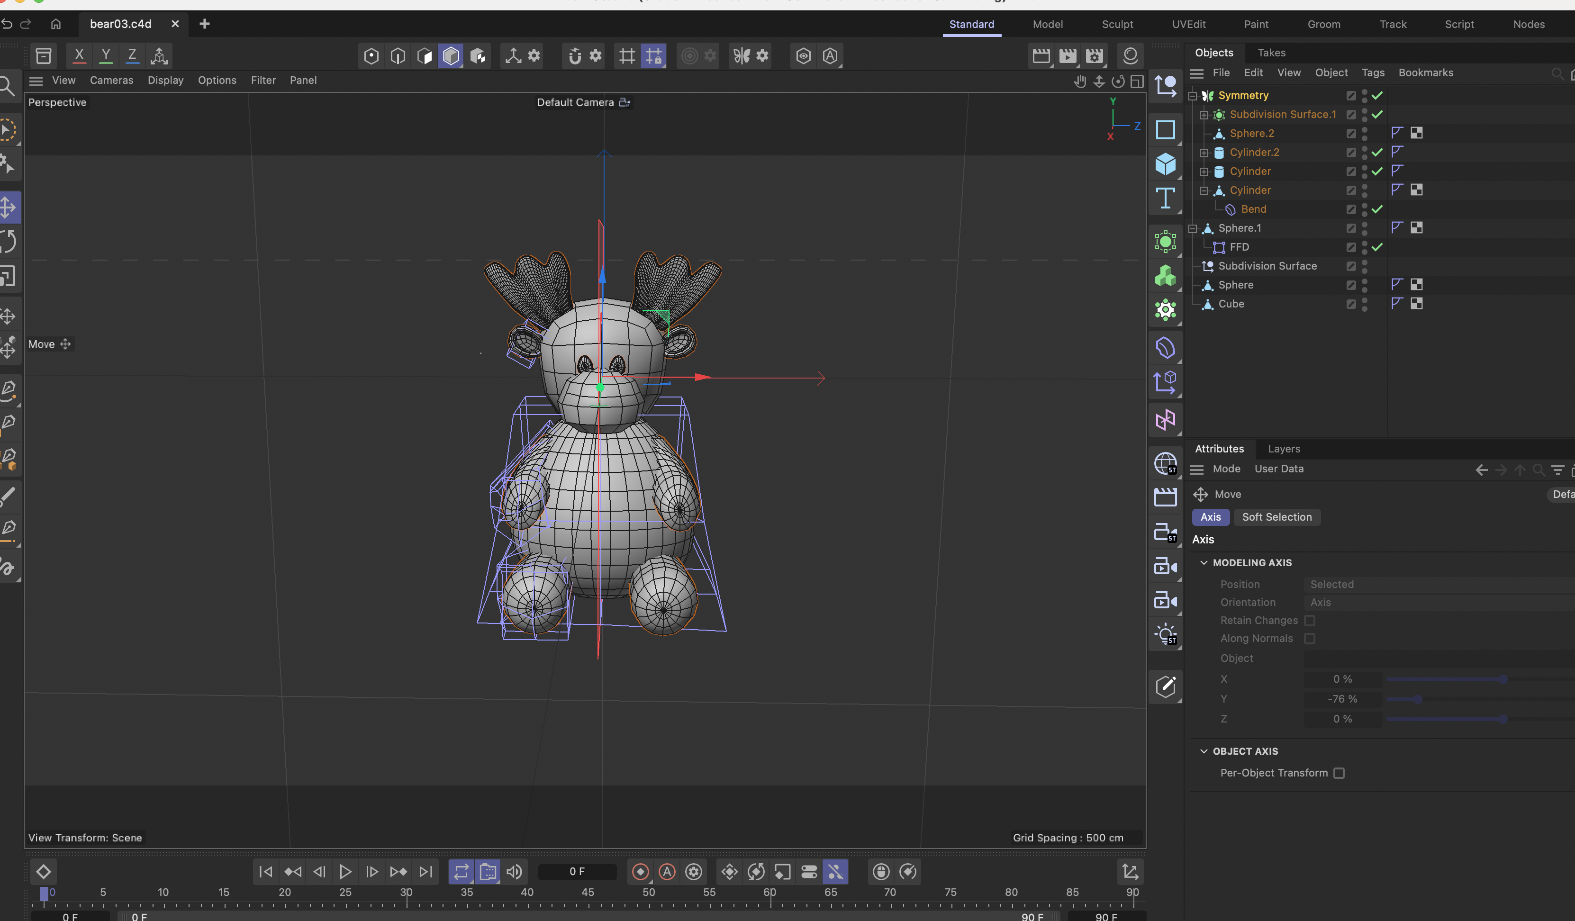The image size is (1575, 921).
Task: Collapse the MODELING AXIS section
Action: pos(1204,562)
